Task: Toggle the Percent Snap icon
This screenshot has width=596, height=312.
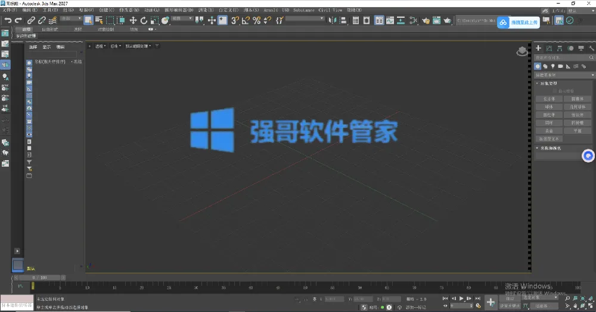Action: click(x=256, y=20)
